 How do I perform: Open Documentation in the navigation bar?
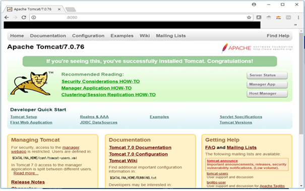click(x=48, y=36)
